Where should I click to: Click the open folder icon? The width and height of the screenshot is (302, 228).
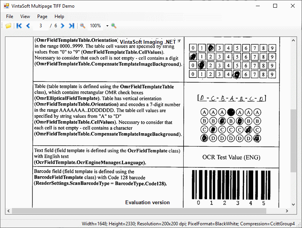(x=8, y=26)
